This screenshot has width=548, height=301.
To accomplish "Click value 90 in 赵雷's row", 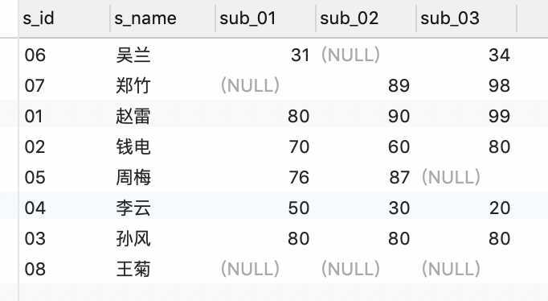I will (x=399, y=116).
